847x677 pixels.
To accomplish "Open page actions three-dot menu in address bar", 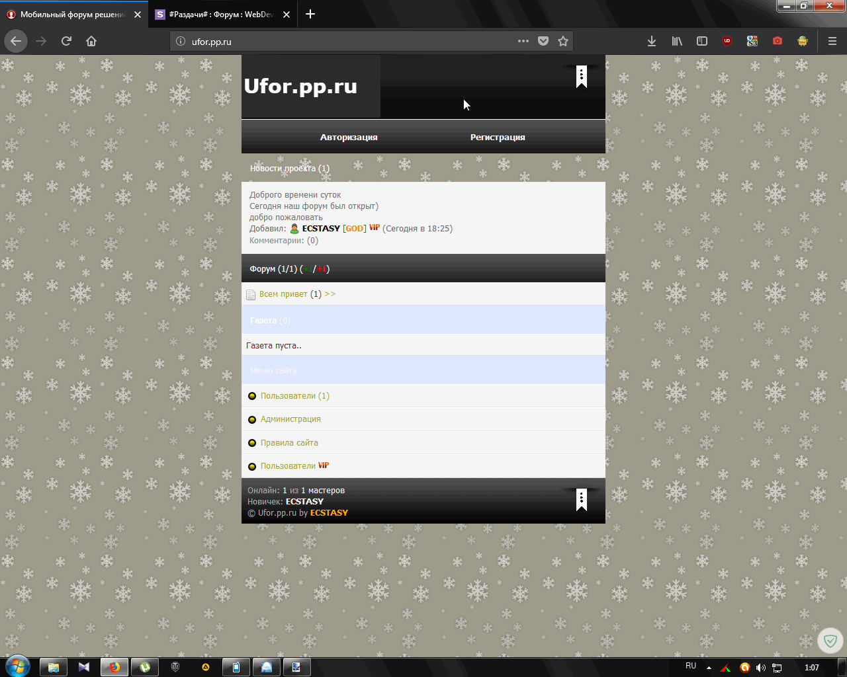I will coord(523,41).
